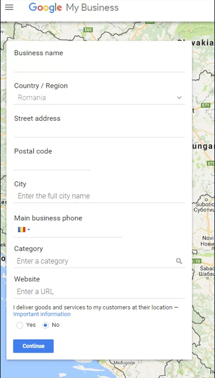The height and width of the screenshot is (378, 215).
Task: Open the hamburger navigation menu
Action: tap(9, 7)
